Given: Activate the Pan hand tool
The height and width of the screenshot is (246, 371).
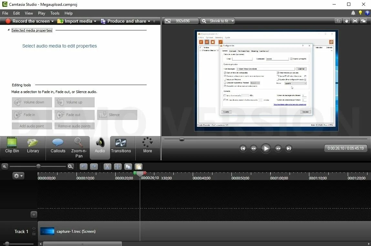Looking at the screenshot, I should [x=346, y=21].
